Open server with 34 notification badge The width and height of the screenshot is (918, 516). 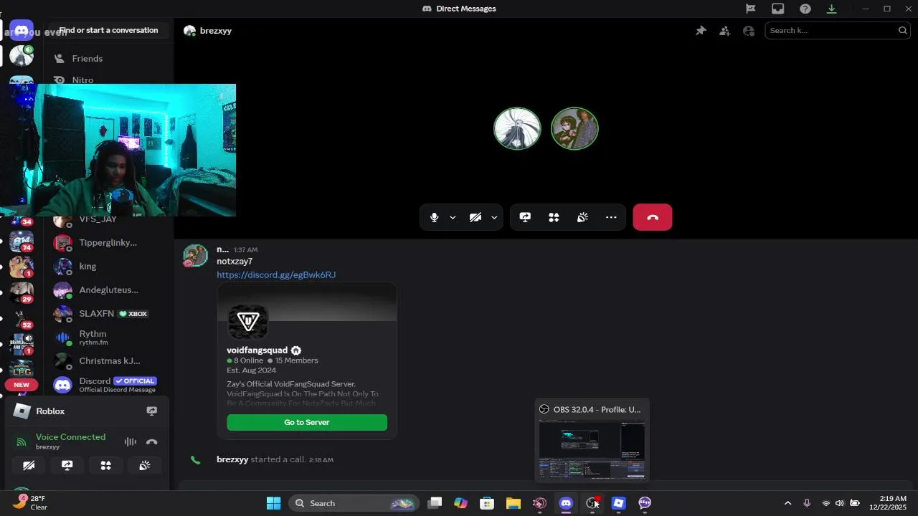point(22,220)
